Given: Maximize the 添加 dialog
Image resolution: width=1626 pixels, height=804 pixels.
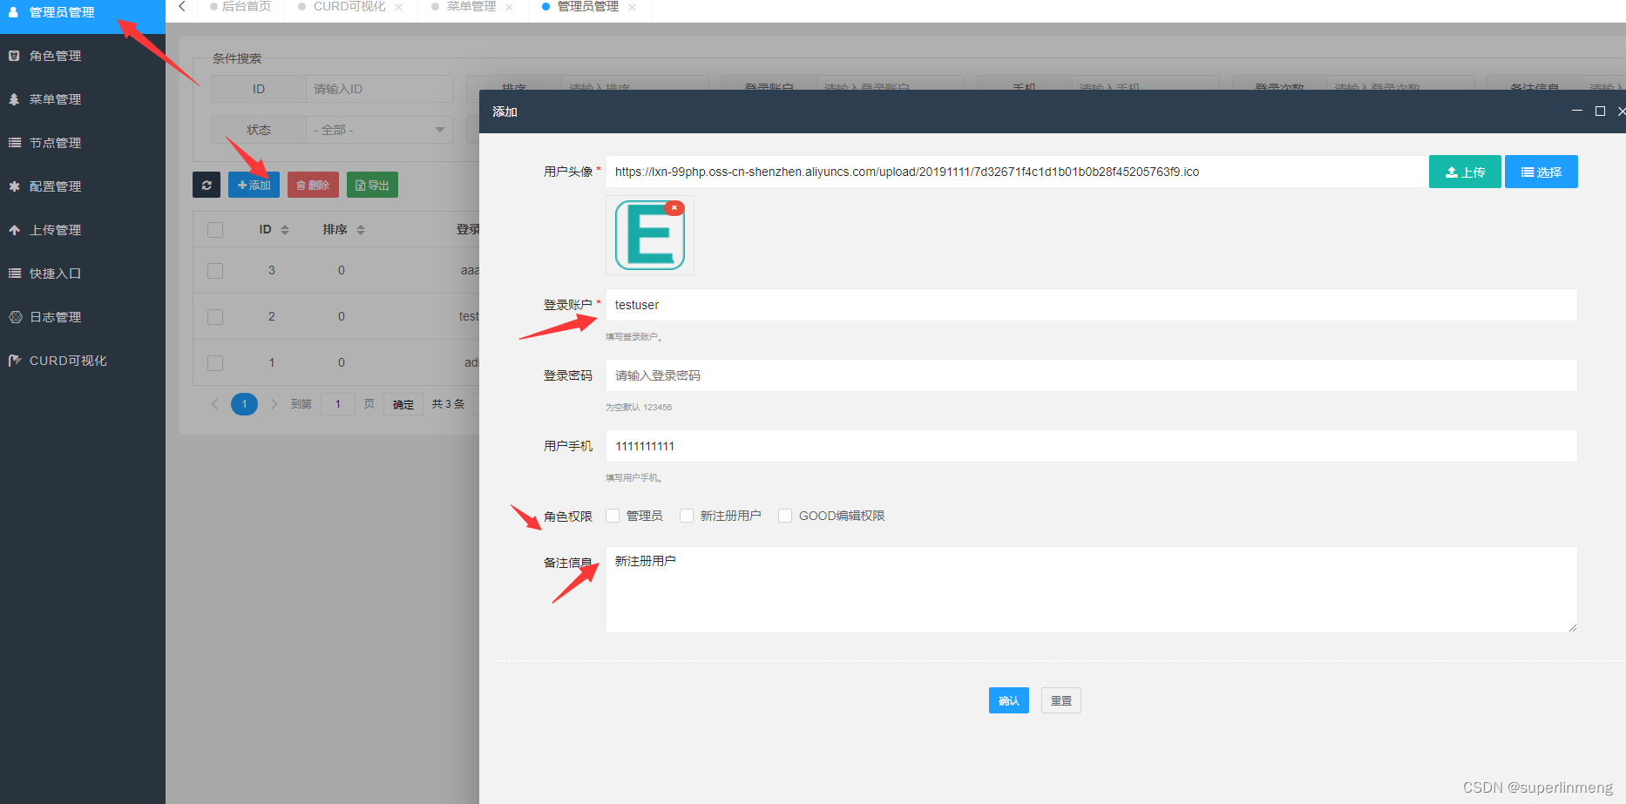Looking at the screenshot, I should tap(1600, 111).
